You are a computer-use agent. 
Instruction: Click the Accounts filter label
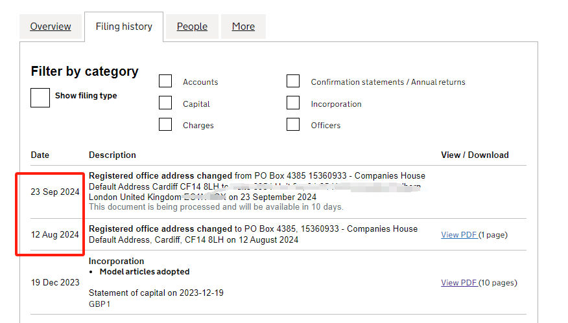pyautogui.click(x=200, y=82)
